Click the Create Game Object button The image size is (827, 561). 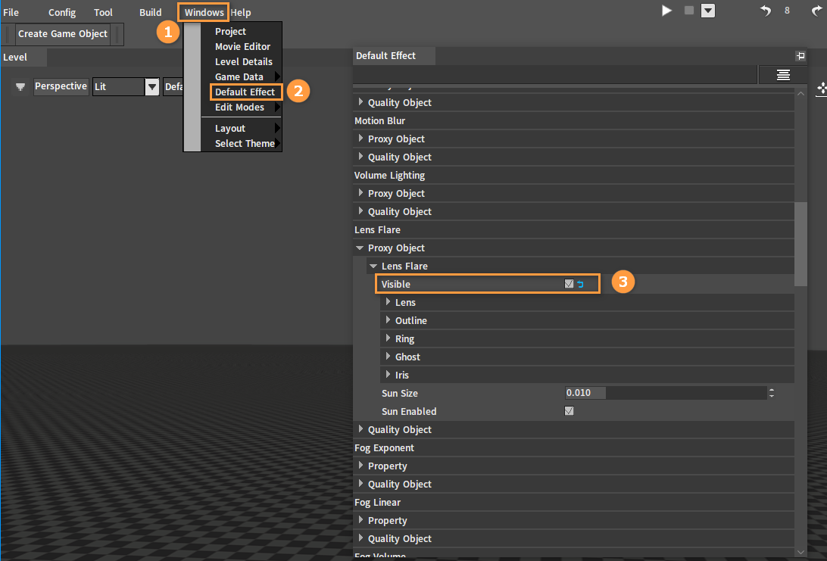(63, 34)
